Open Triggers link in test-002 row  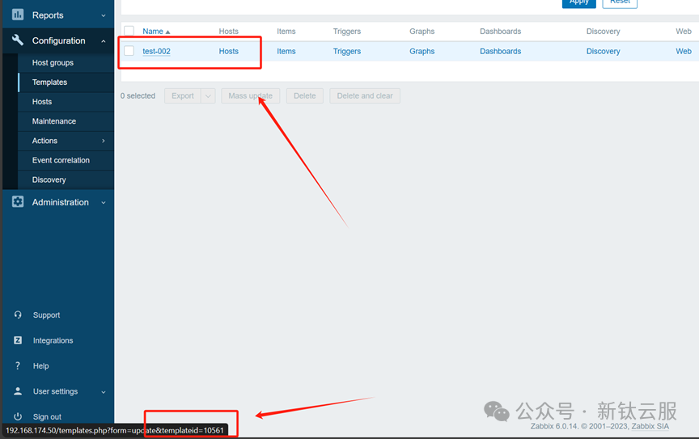pyautogui.click(x=347, y=51)
